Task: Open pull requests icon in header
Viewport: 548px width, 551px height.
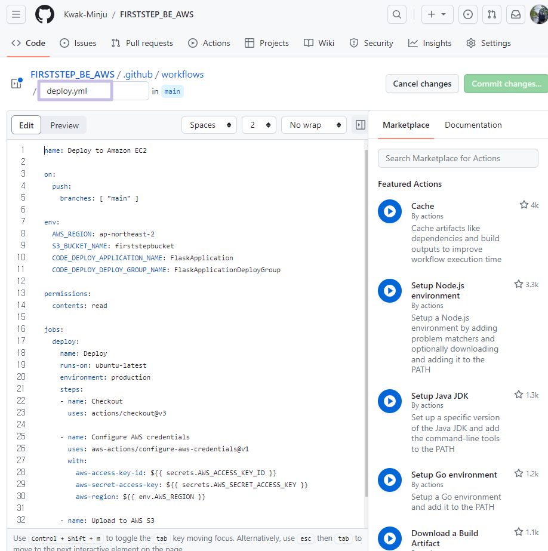Action: [492, 14]
